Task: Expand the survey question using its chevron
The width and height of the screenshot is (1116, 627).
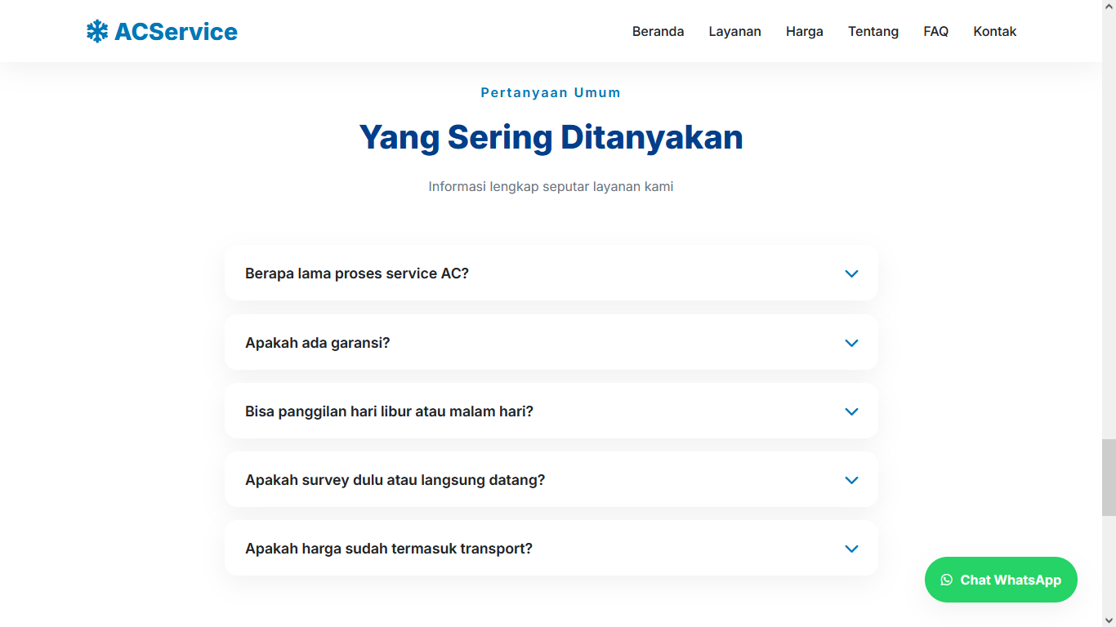Action: pyautogui.click(x=851, y=480)
